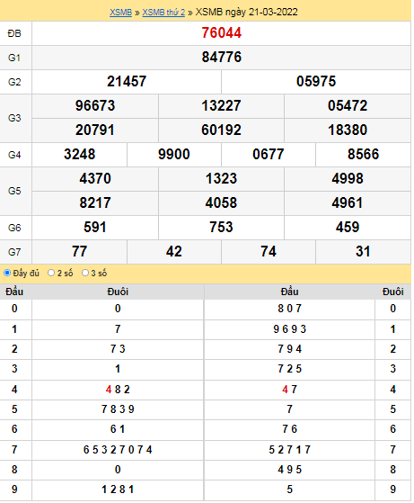Click the G7 row label
The width and height of the screenshot is (414, 503).
14,252
